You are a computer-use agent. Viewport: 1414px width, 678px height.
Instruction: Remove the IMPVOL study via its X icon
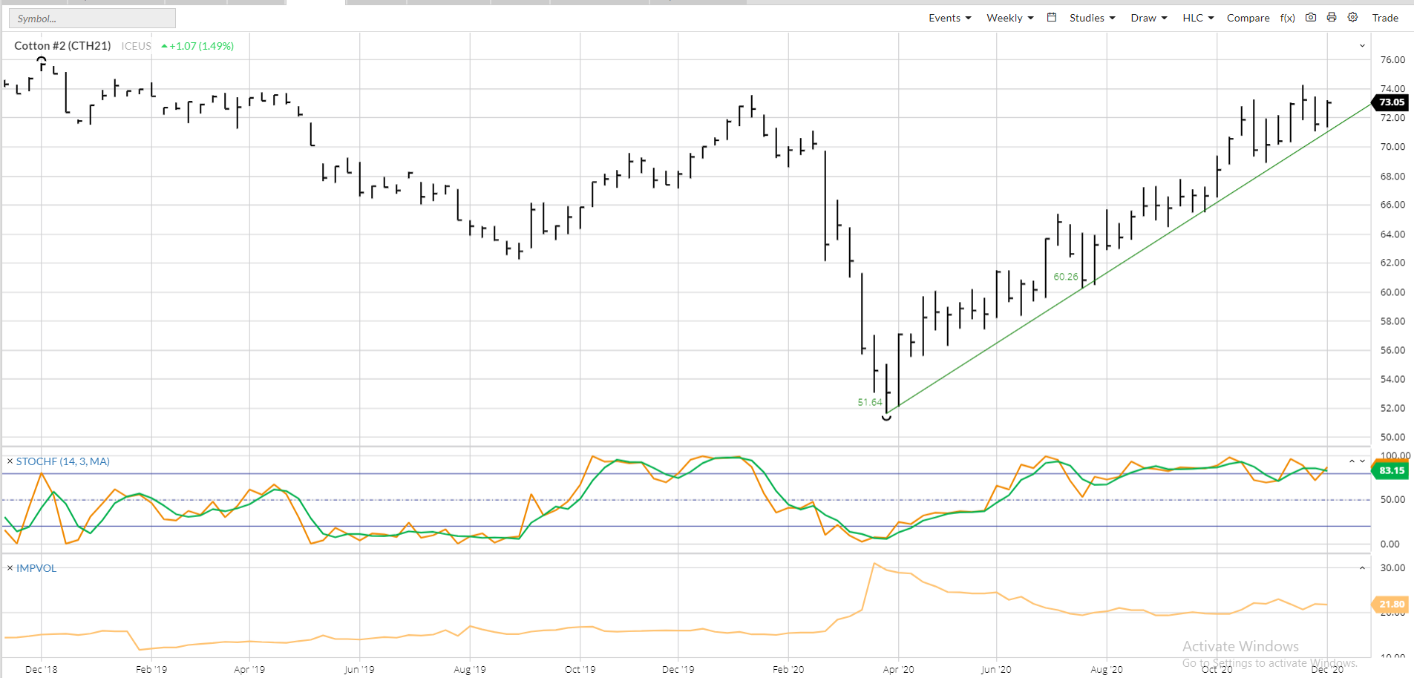tap(9, 568)
